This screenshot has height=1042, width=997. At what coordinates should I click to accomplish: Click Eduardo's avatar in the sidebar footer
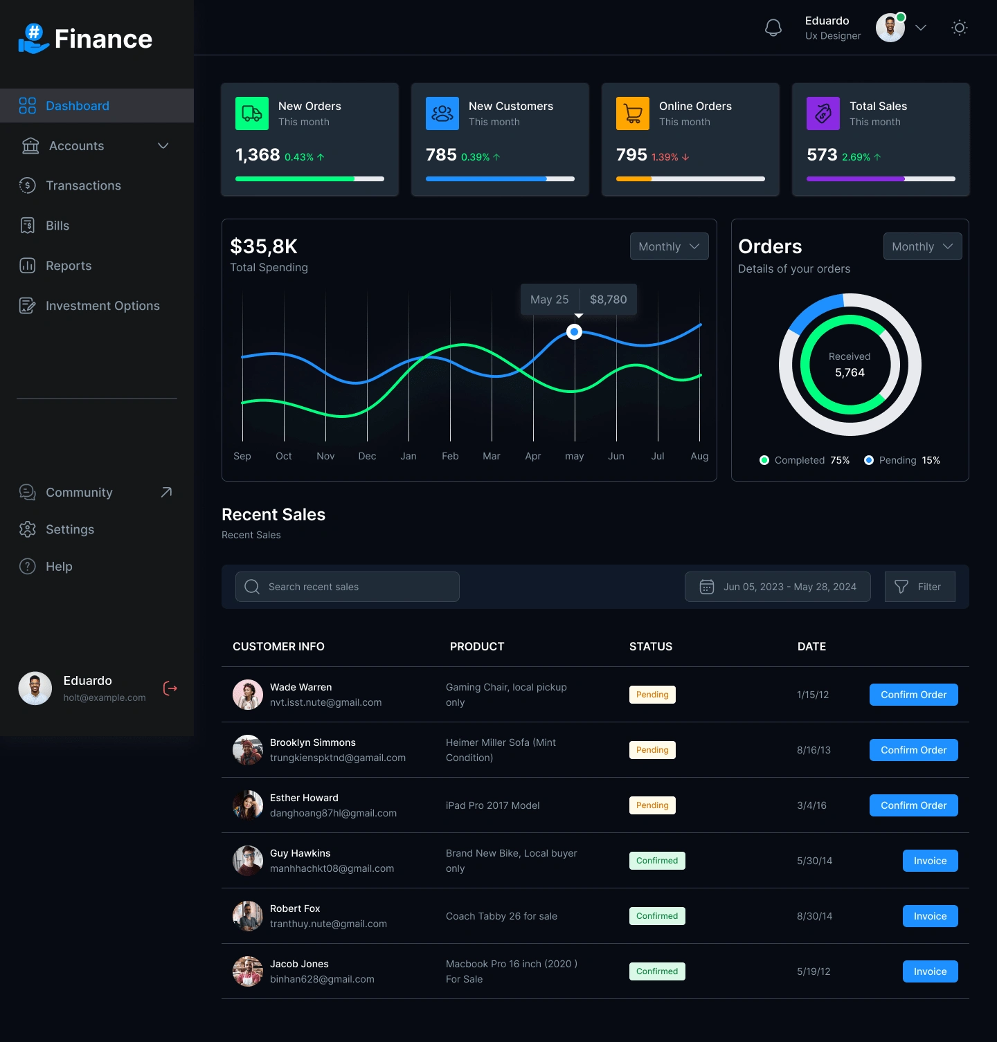(35, 688)
